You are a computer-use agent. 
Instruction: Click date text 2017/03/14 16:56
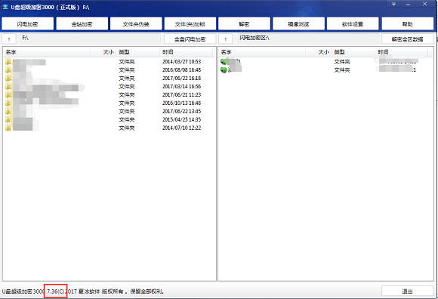181,86
